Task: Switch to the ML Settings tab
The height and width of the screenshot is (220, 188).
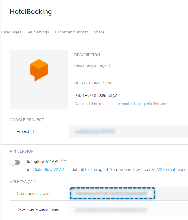Action: pos(38,32)
